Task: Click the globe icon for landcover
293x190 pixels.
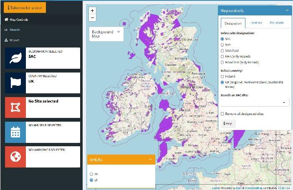Action: point(15,157)
